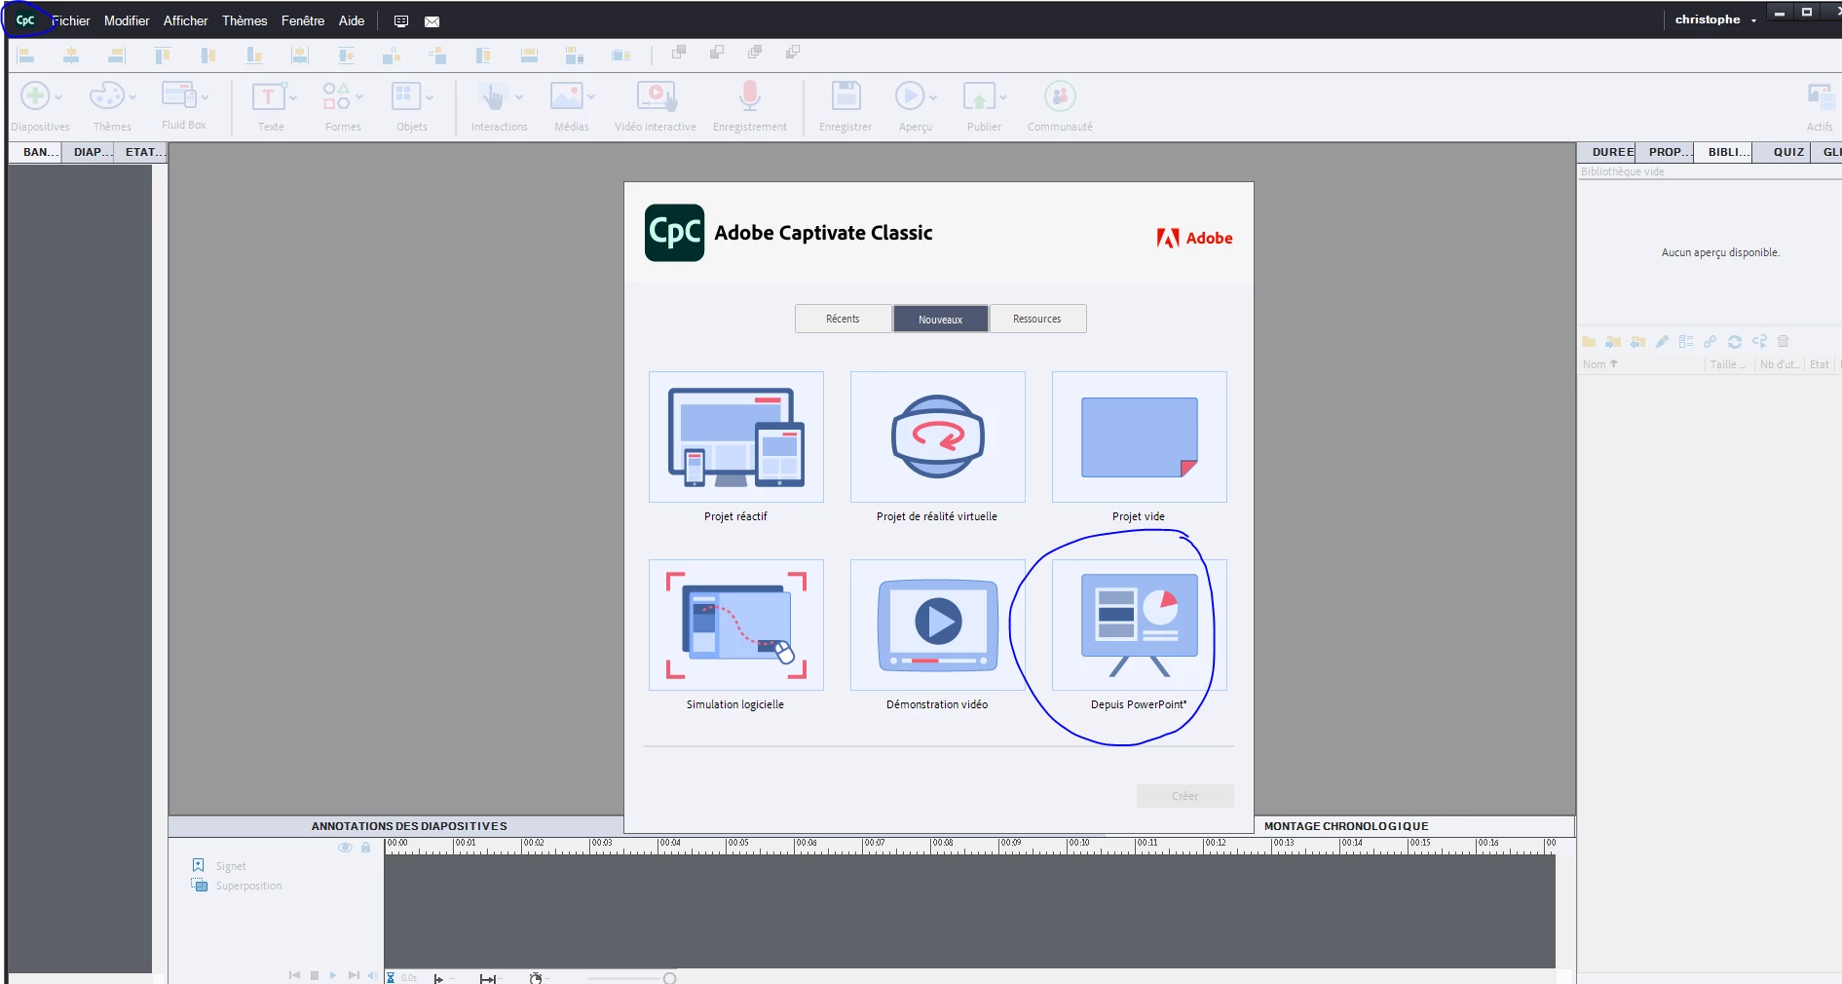Screen dimensions: 1842x984
Task: Select the Projet réactif project type
Action: (735, 436)
